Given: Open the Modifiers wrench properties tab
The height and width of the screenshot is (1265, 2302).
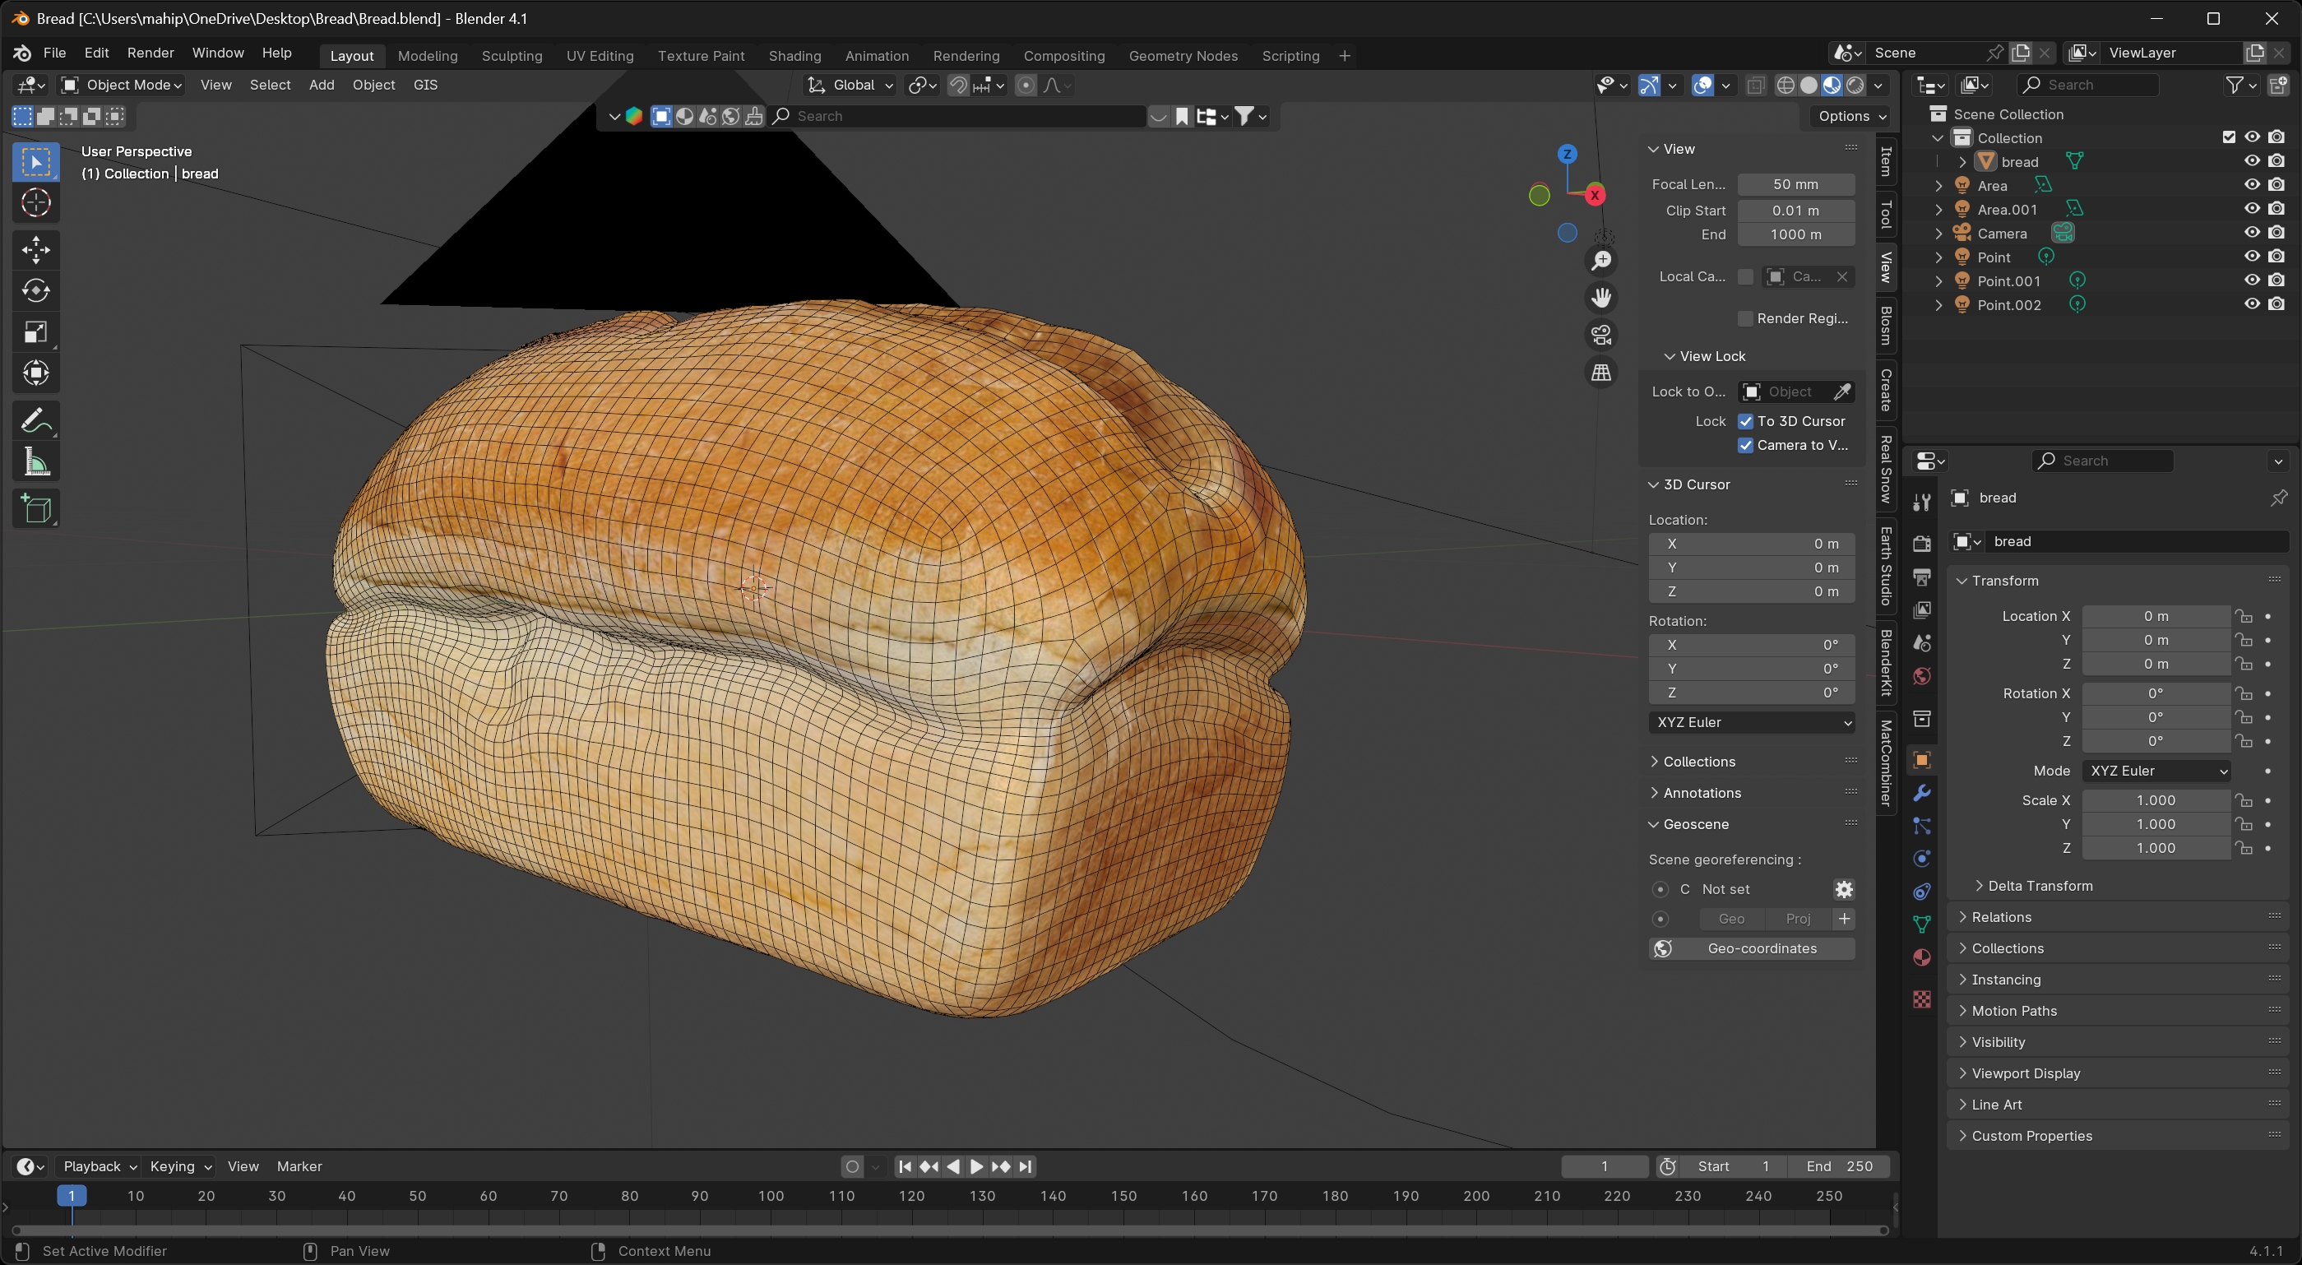Looking at the screenshot, I should coord(1921,793).
